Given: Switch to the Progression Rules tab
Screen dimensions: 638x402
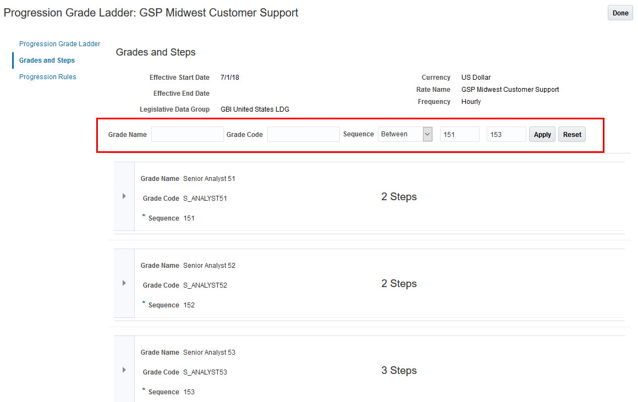Looking at the screenshot, I should click(x=47, y=77).
